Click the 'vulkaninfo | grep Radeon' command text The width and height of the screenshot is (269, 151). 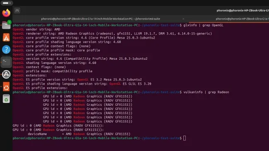tap(206, 92)
